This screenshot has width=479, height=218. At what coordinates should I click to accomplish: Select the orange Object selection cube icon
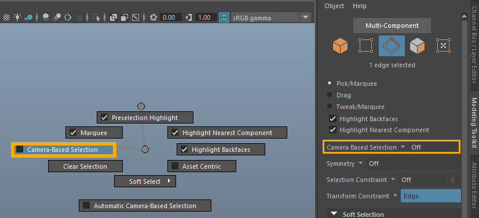click(340, 46)
